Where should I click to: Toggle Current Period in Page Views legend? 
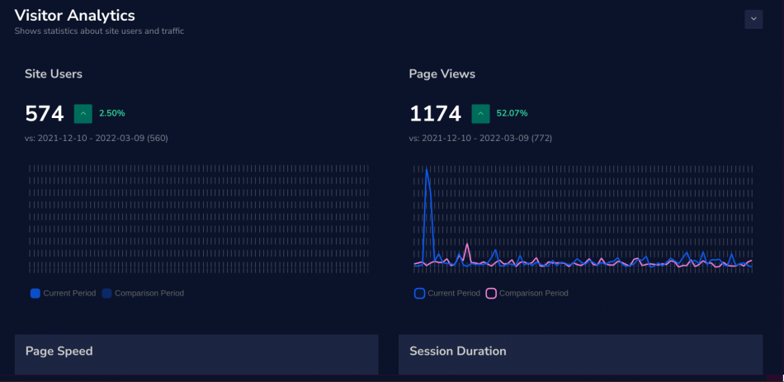[x=446, y=293]
